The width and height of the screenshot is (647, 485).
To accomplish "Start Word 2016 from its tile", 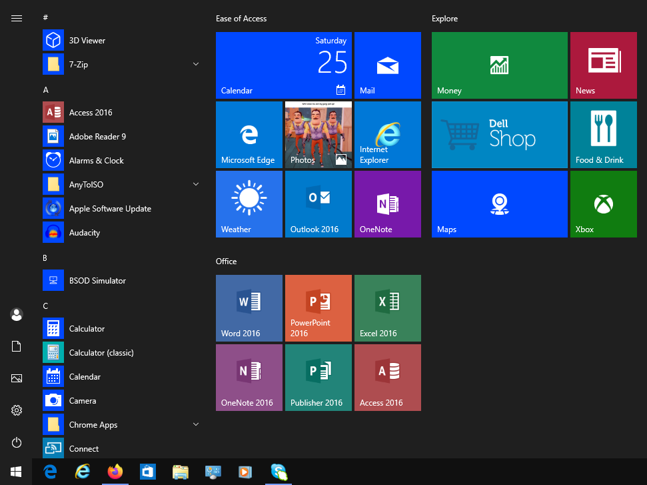I will click(x=249, y=308).
